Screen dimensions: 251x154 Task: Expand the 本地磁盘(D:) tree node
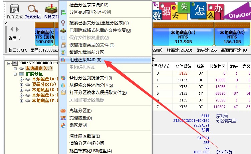[x=21, y=79]
